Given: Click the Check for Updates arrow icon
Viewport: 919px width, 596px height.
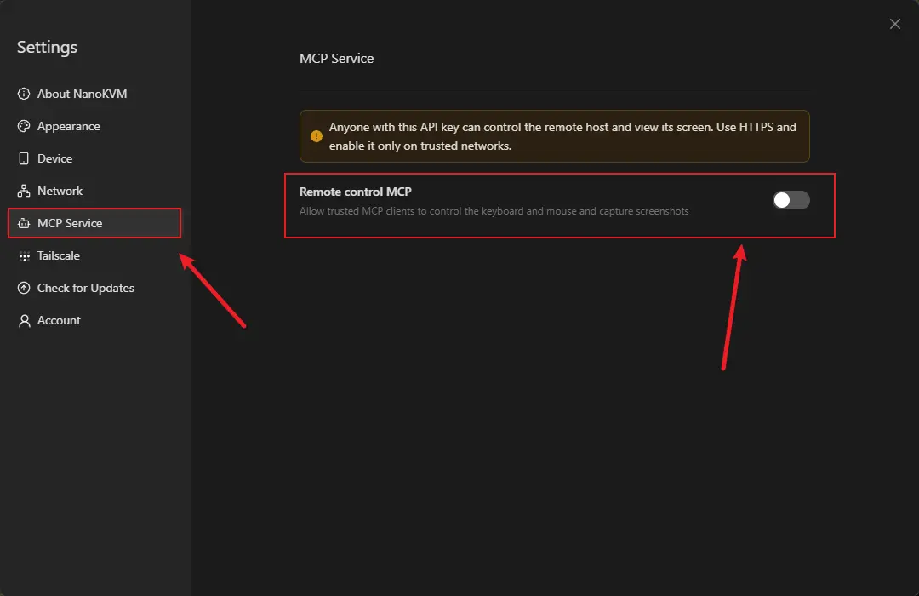Looking at the screenshot, I should coord(24,288).
